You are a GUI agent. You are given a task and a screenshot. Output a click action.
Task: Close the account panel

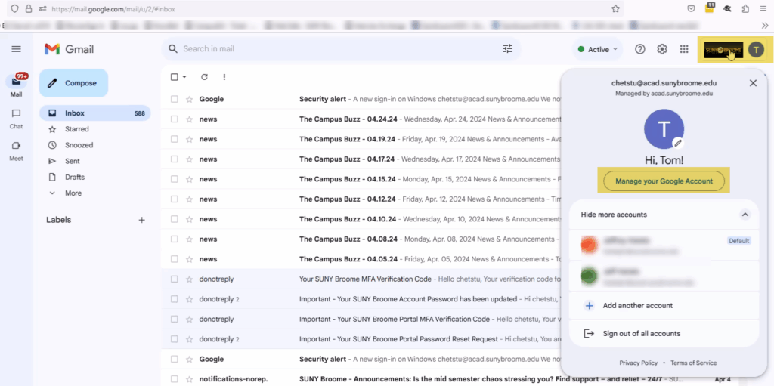coord(753,83)
